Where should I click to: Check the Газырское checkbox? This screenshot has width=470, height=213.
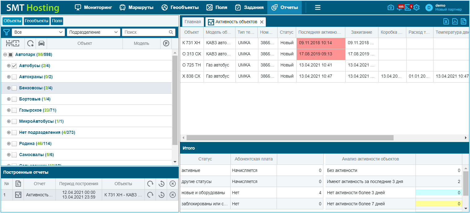(14, 110)
